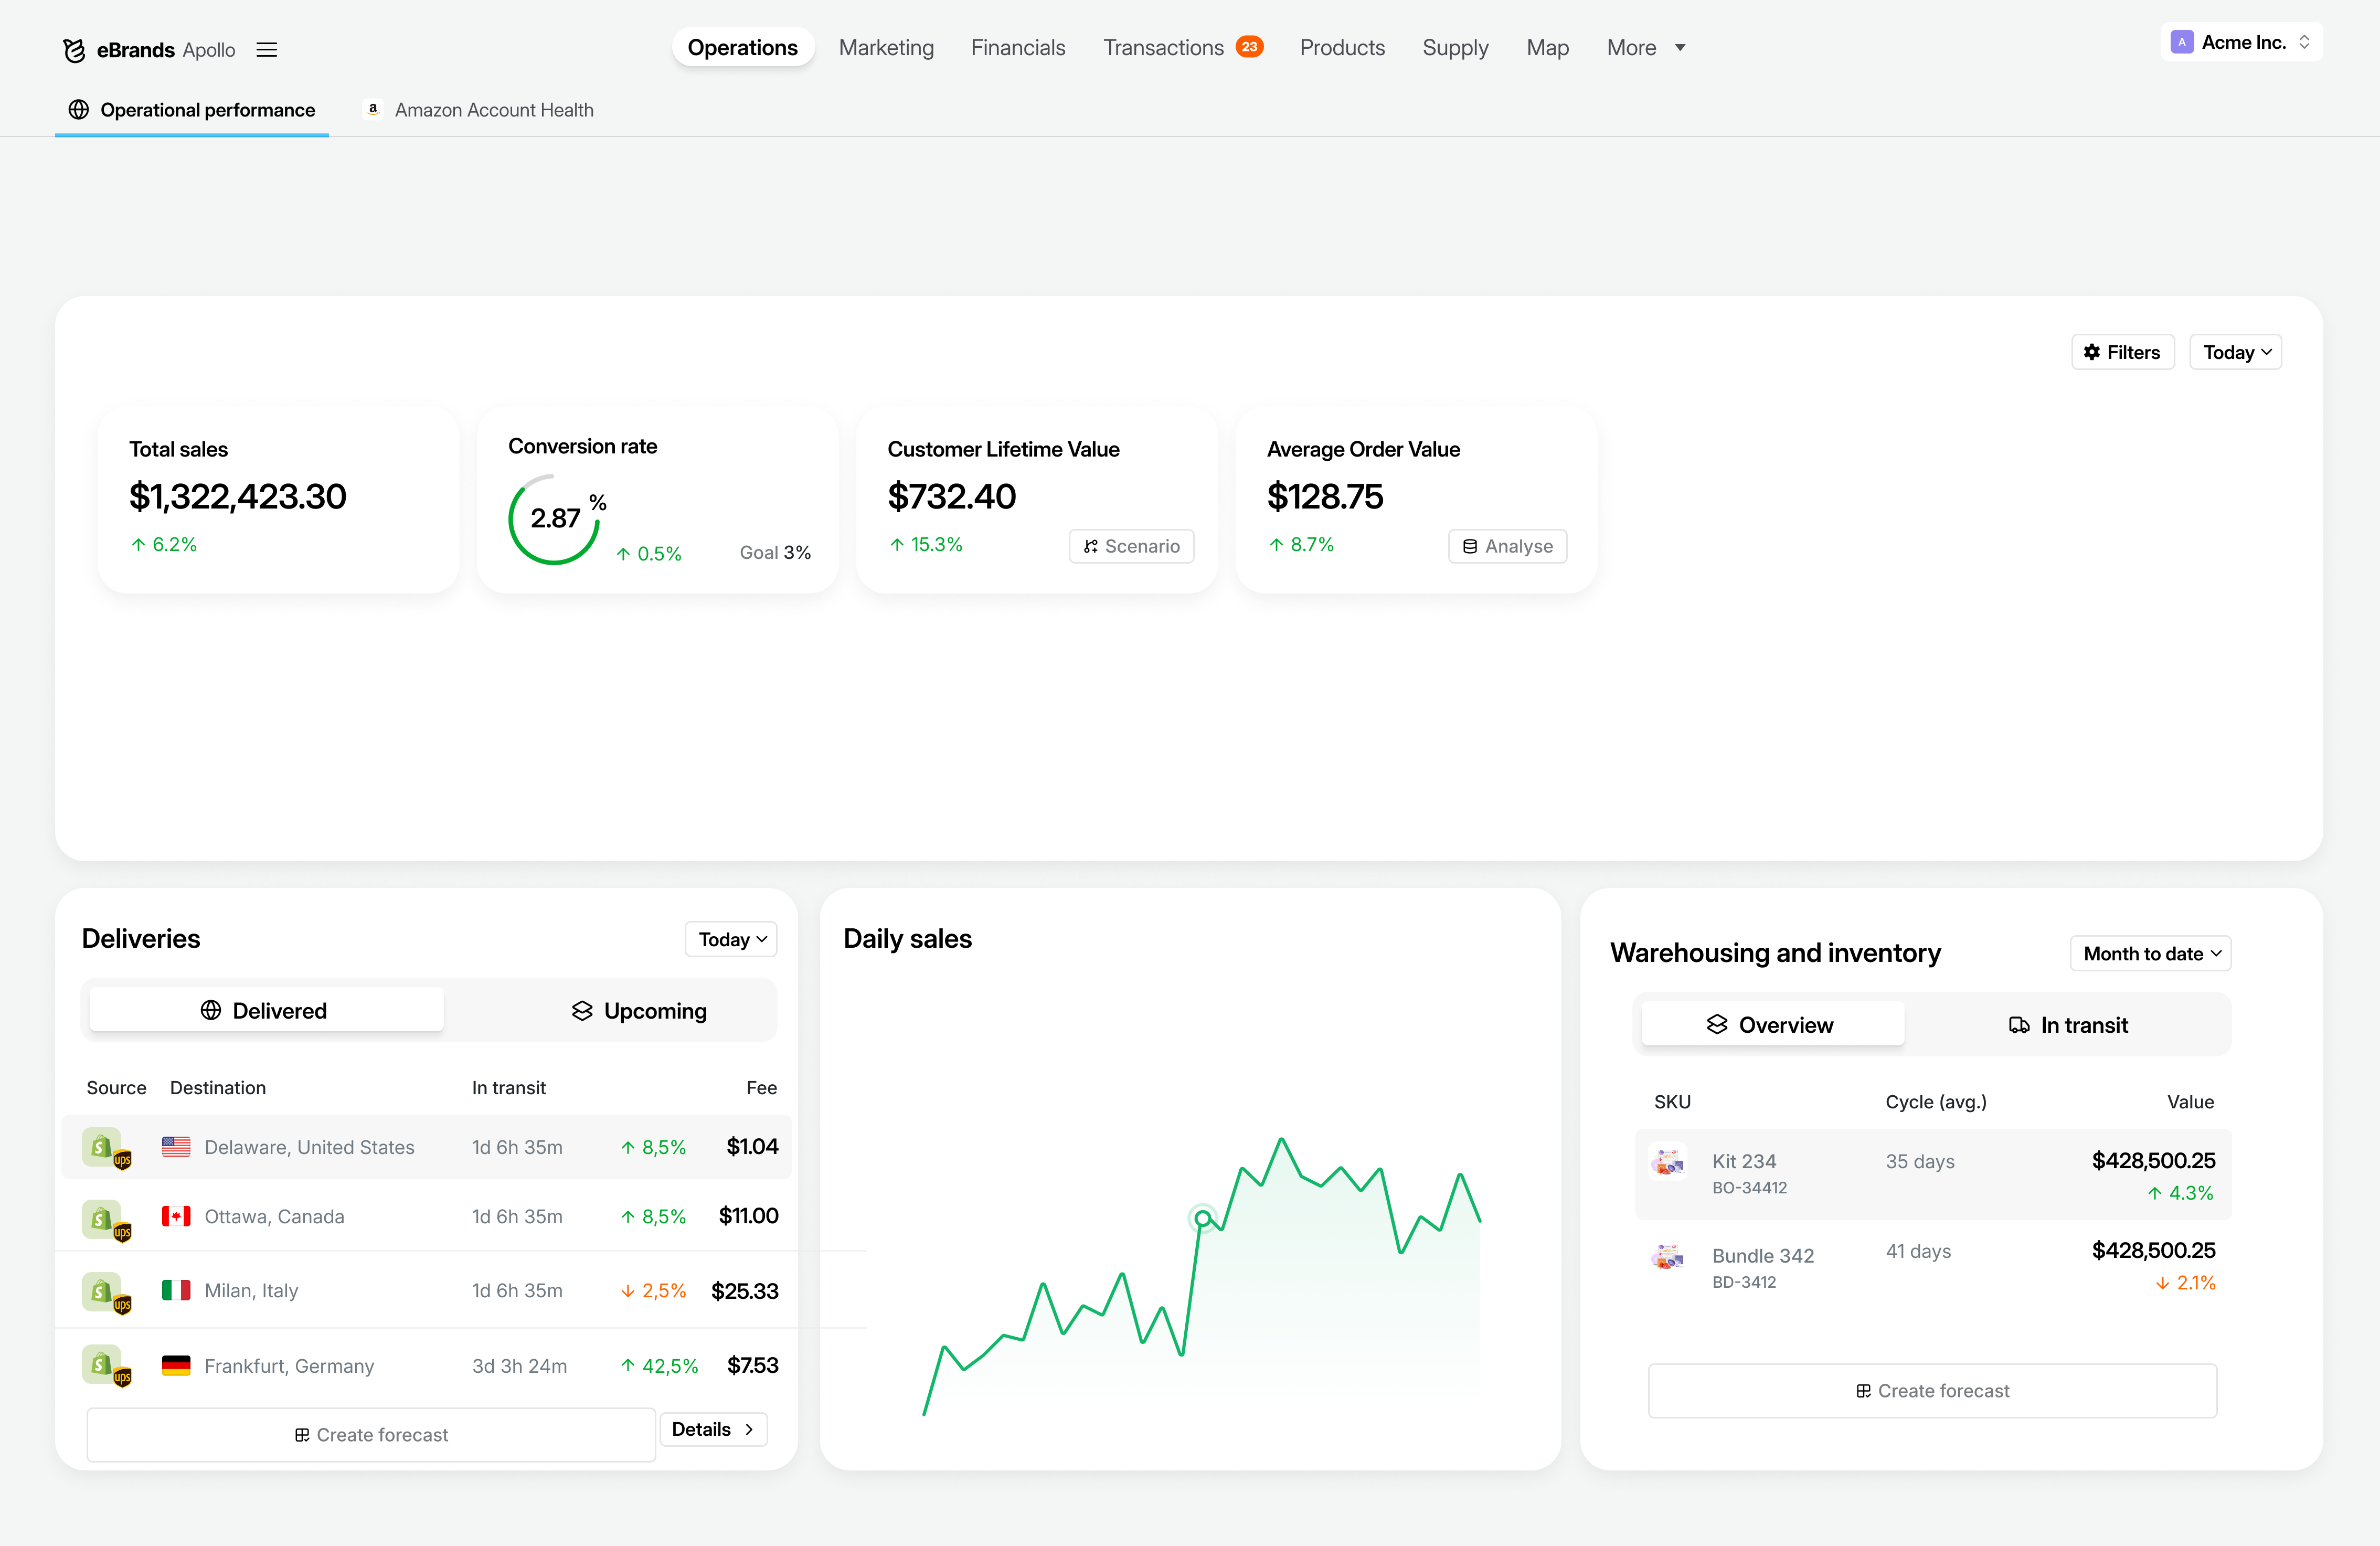The image size is (2380, 1546).
Task: Click the Canada flag icon for Ottawa
Action: point(176,1216)
